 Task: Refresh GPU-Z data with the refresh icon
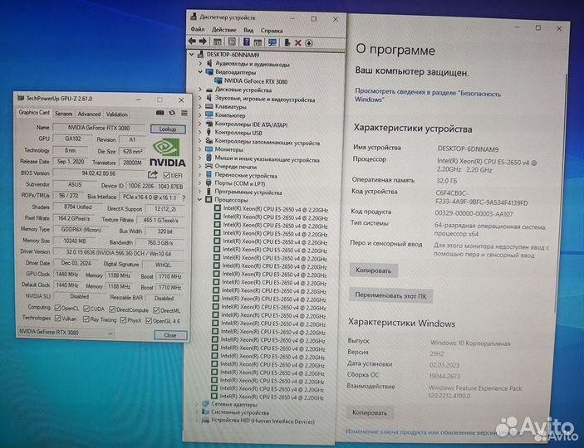[172, 113]
